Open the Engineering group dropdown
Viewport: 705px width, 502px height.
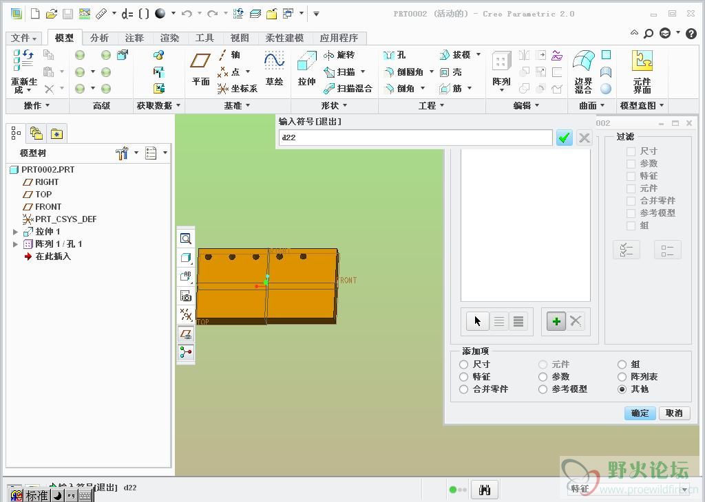tap(431, 105)
